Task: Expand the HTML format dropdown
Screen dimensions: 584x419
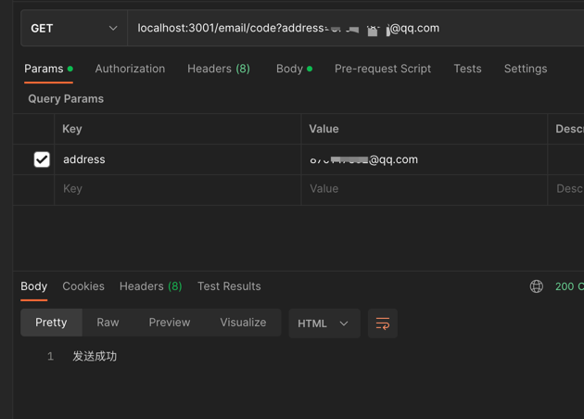Action: coord(324,324)
